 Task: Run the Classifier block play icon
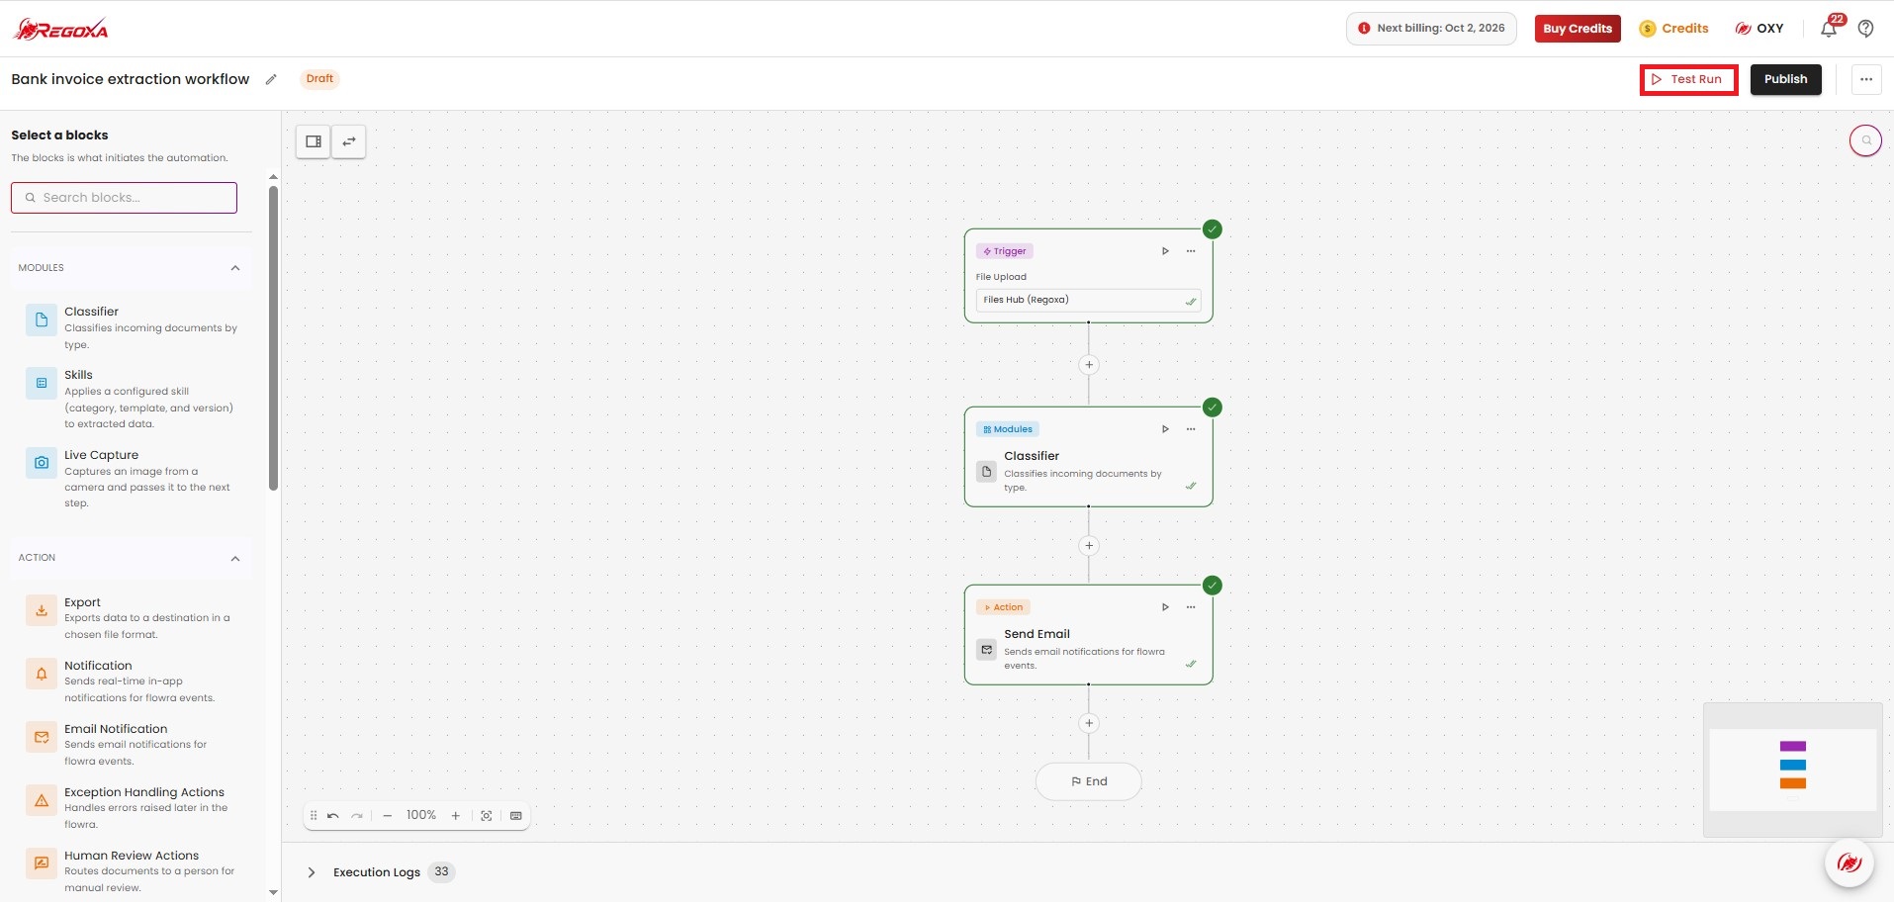point(1165,429)
